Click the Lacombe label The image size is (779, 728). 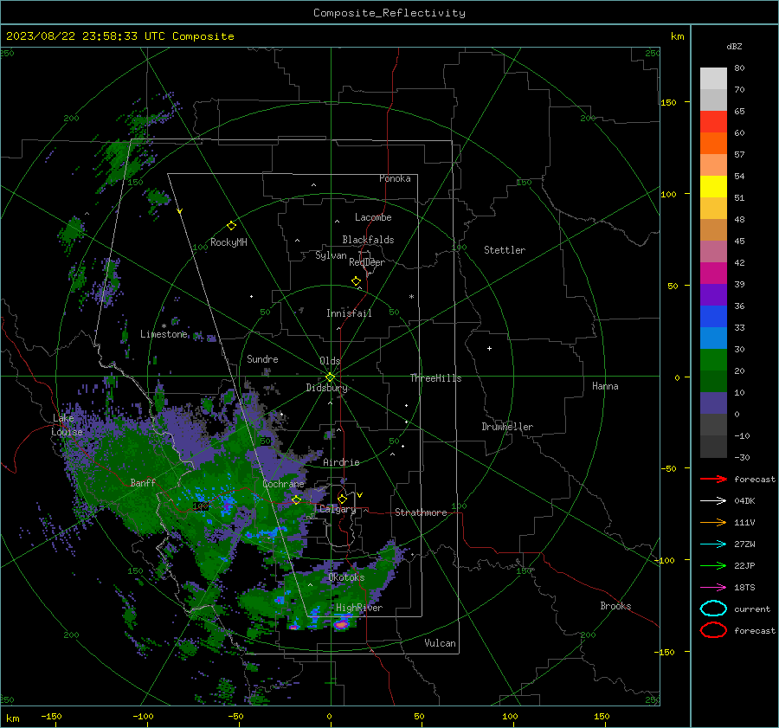[x=373, y=217]
